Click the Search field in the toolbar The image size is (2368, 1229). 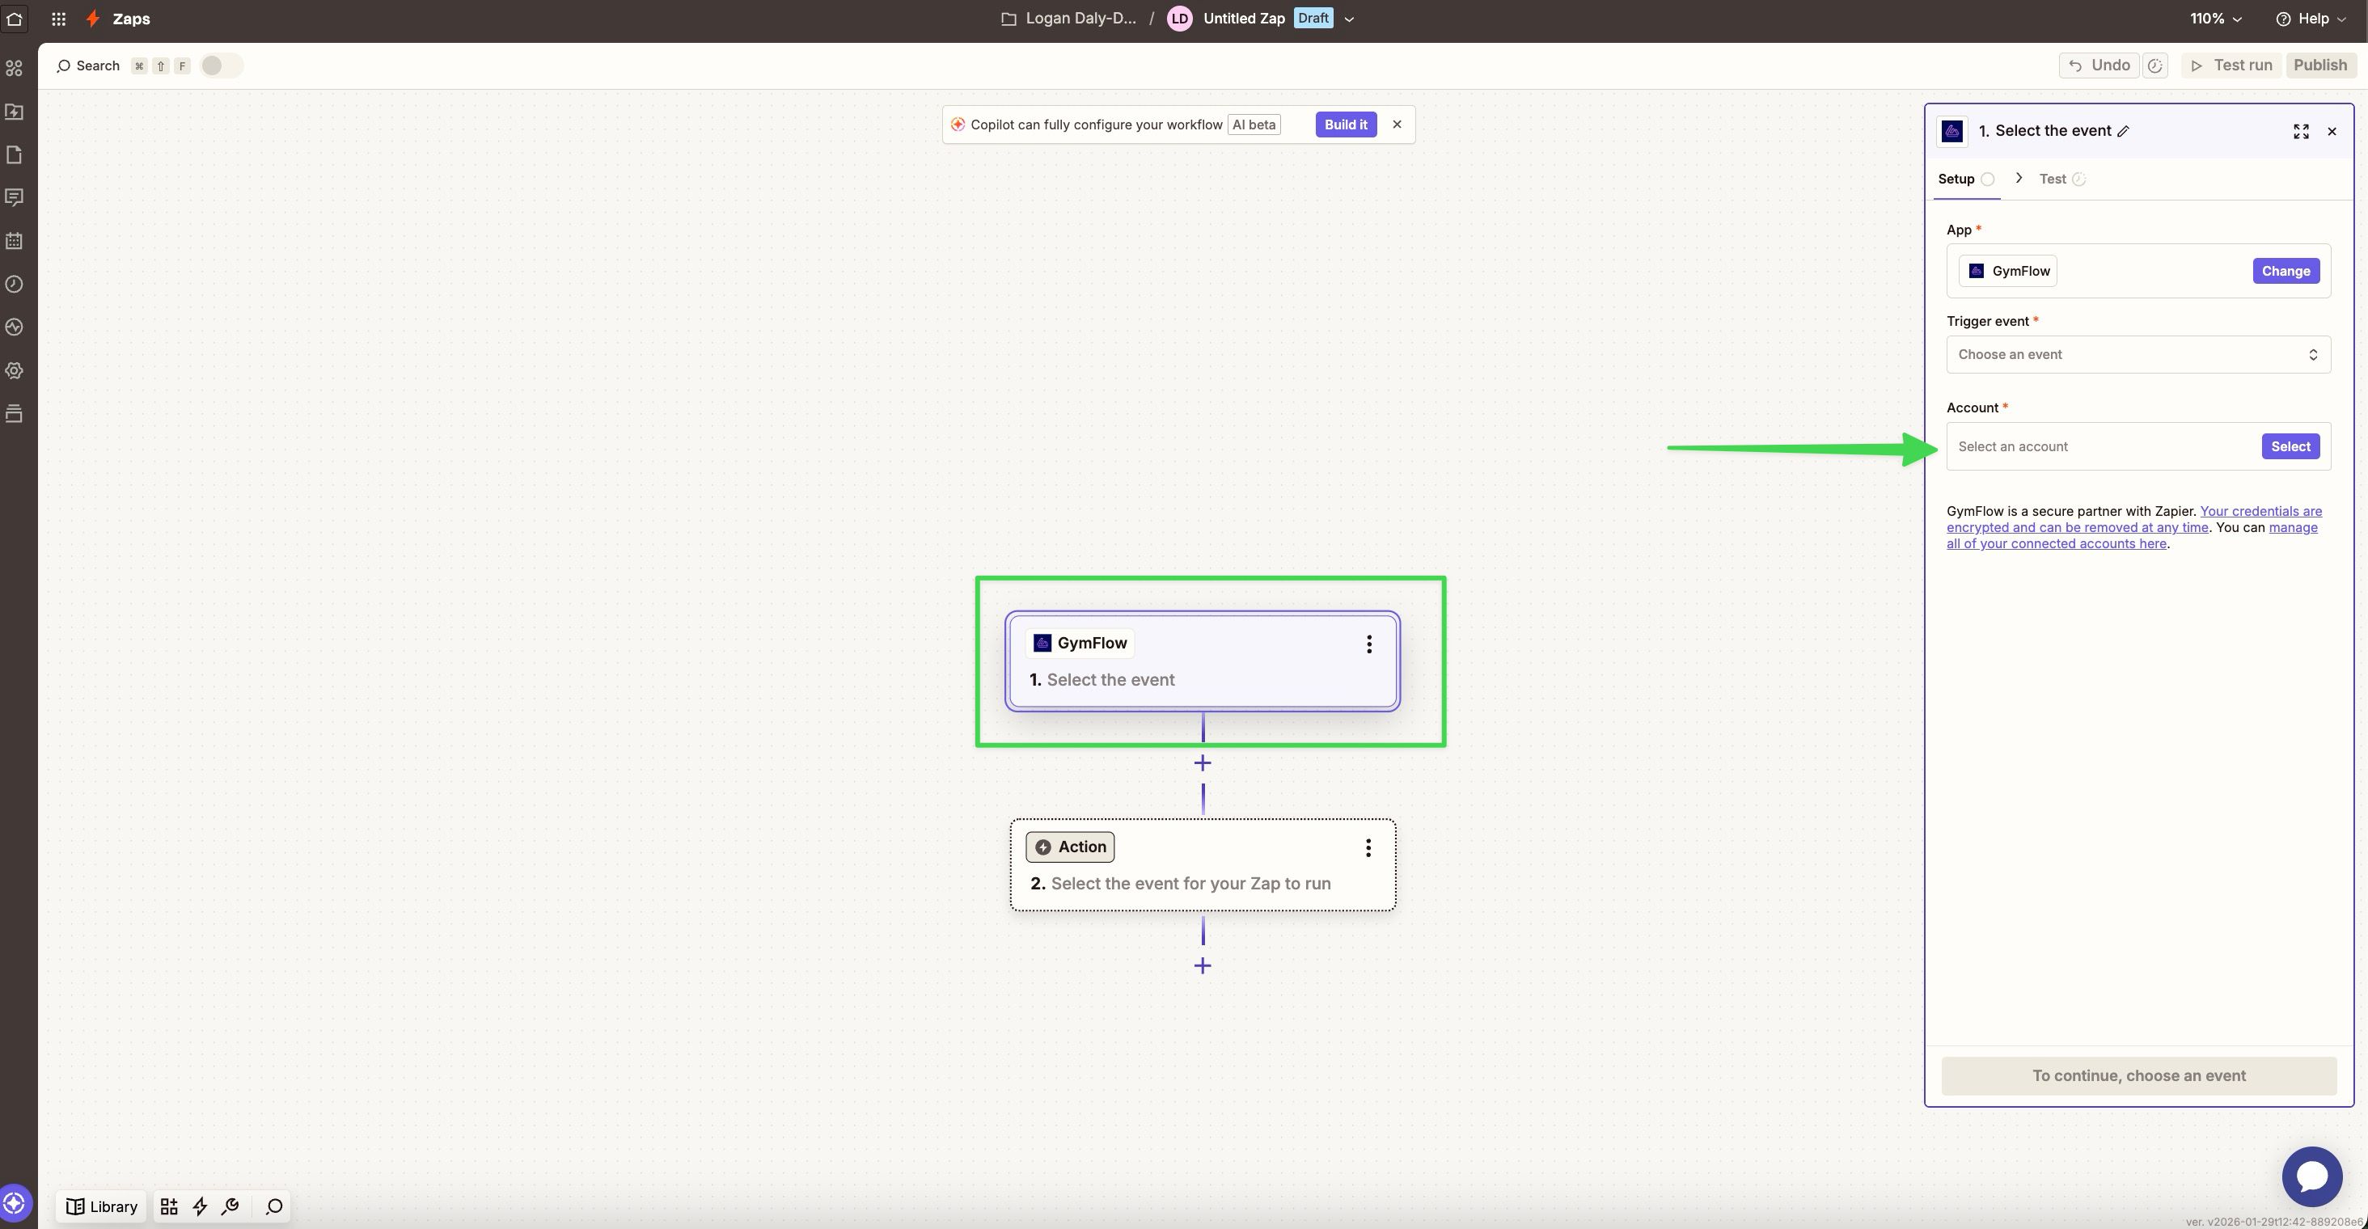click(x=88, y=66)
